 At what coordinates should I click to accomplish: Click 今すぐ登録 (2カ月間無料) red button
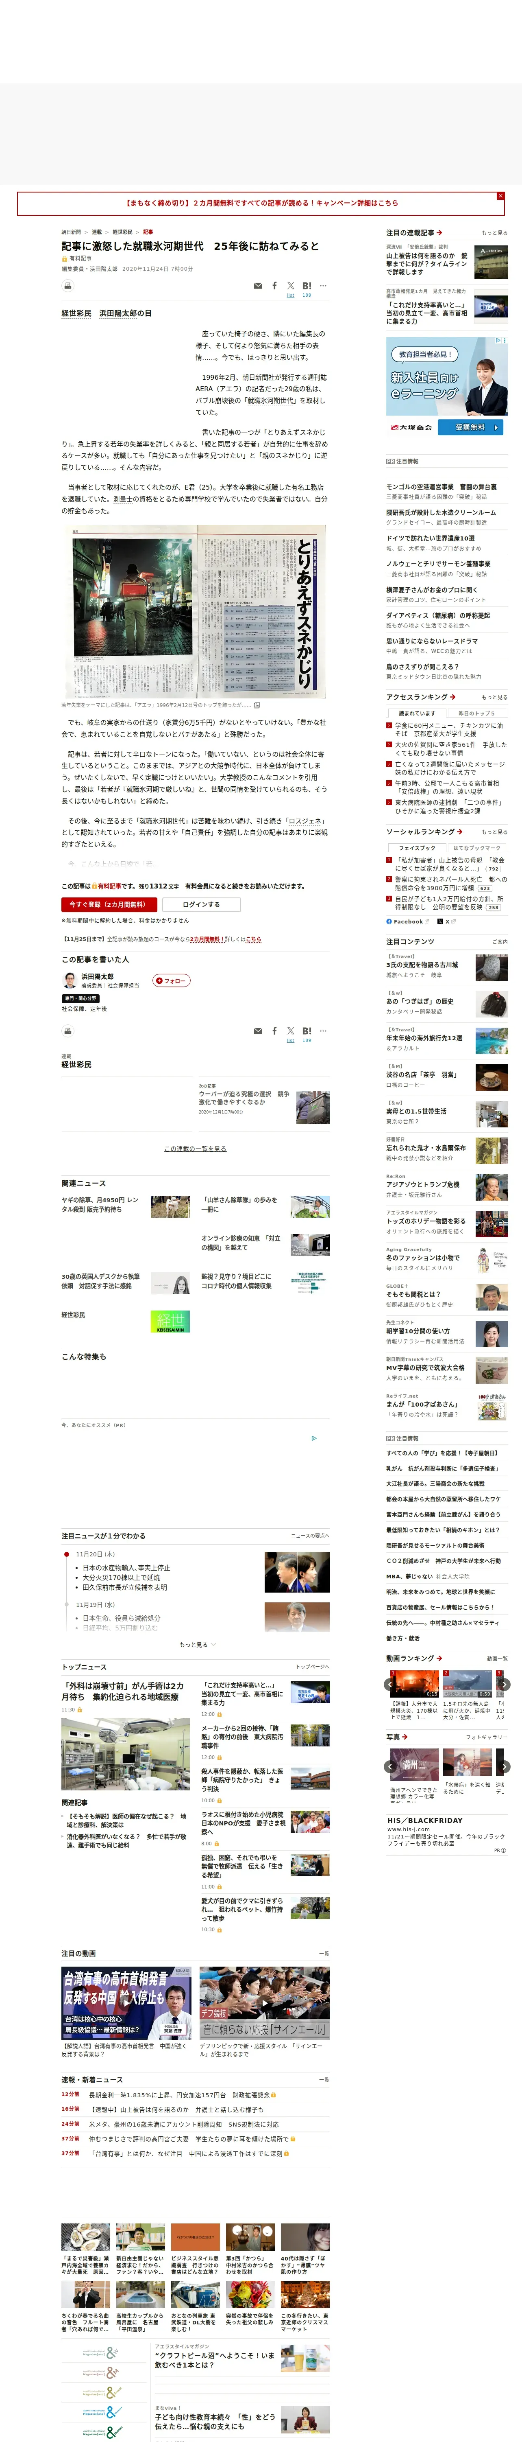pyautogui.click(x=109, y=904)
